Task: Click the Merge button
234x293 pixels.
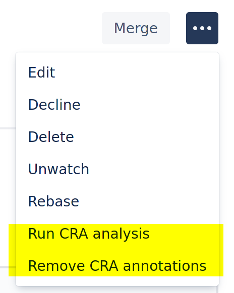Action: pos(136,28)
